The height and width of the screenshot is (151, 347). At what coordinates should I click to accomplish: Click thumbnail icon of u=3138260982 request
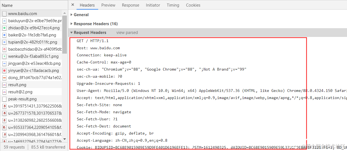click(4, 120)
